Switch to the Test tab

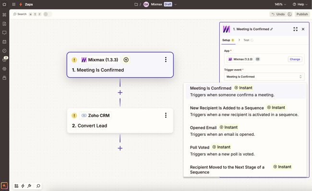pos(248,40)
